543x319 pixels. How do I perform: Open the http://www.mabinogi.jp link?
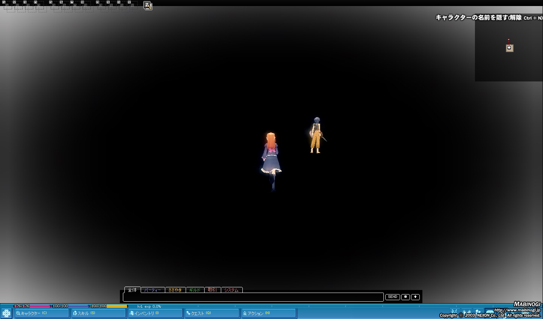coord(517,310)
